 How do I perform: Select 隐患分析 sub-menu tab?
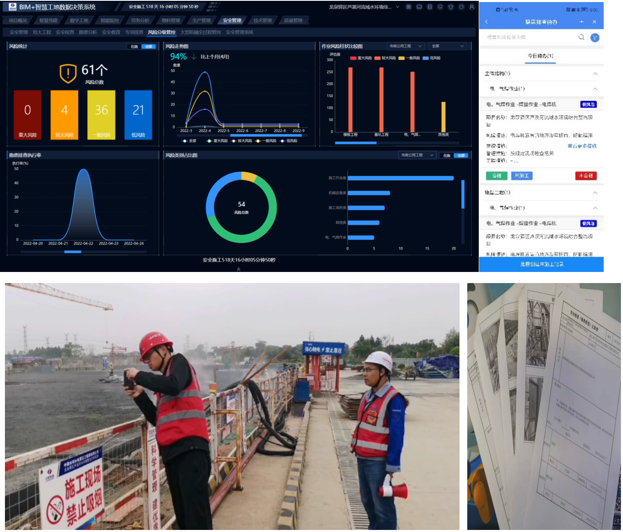88,32
